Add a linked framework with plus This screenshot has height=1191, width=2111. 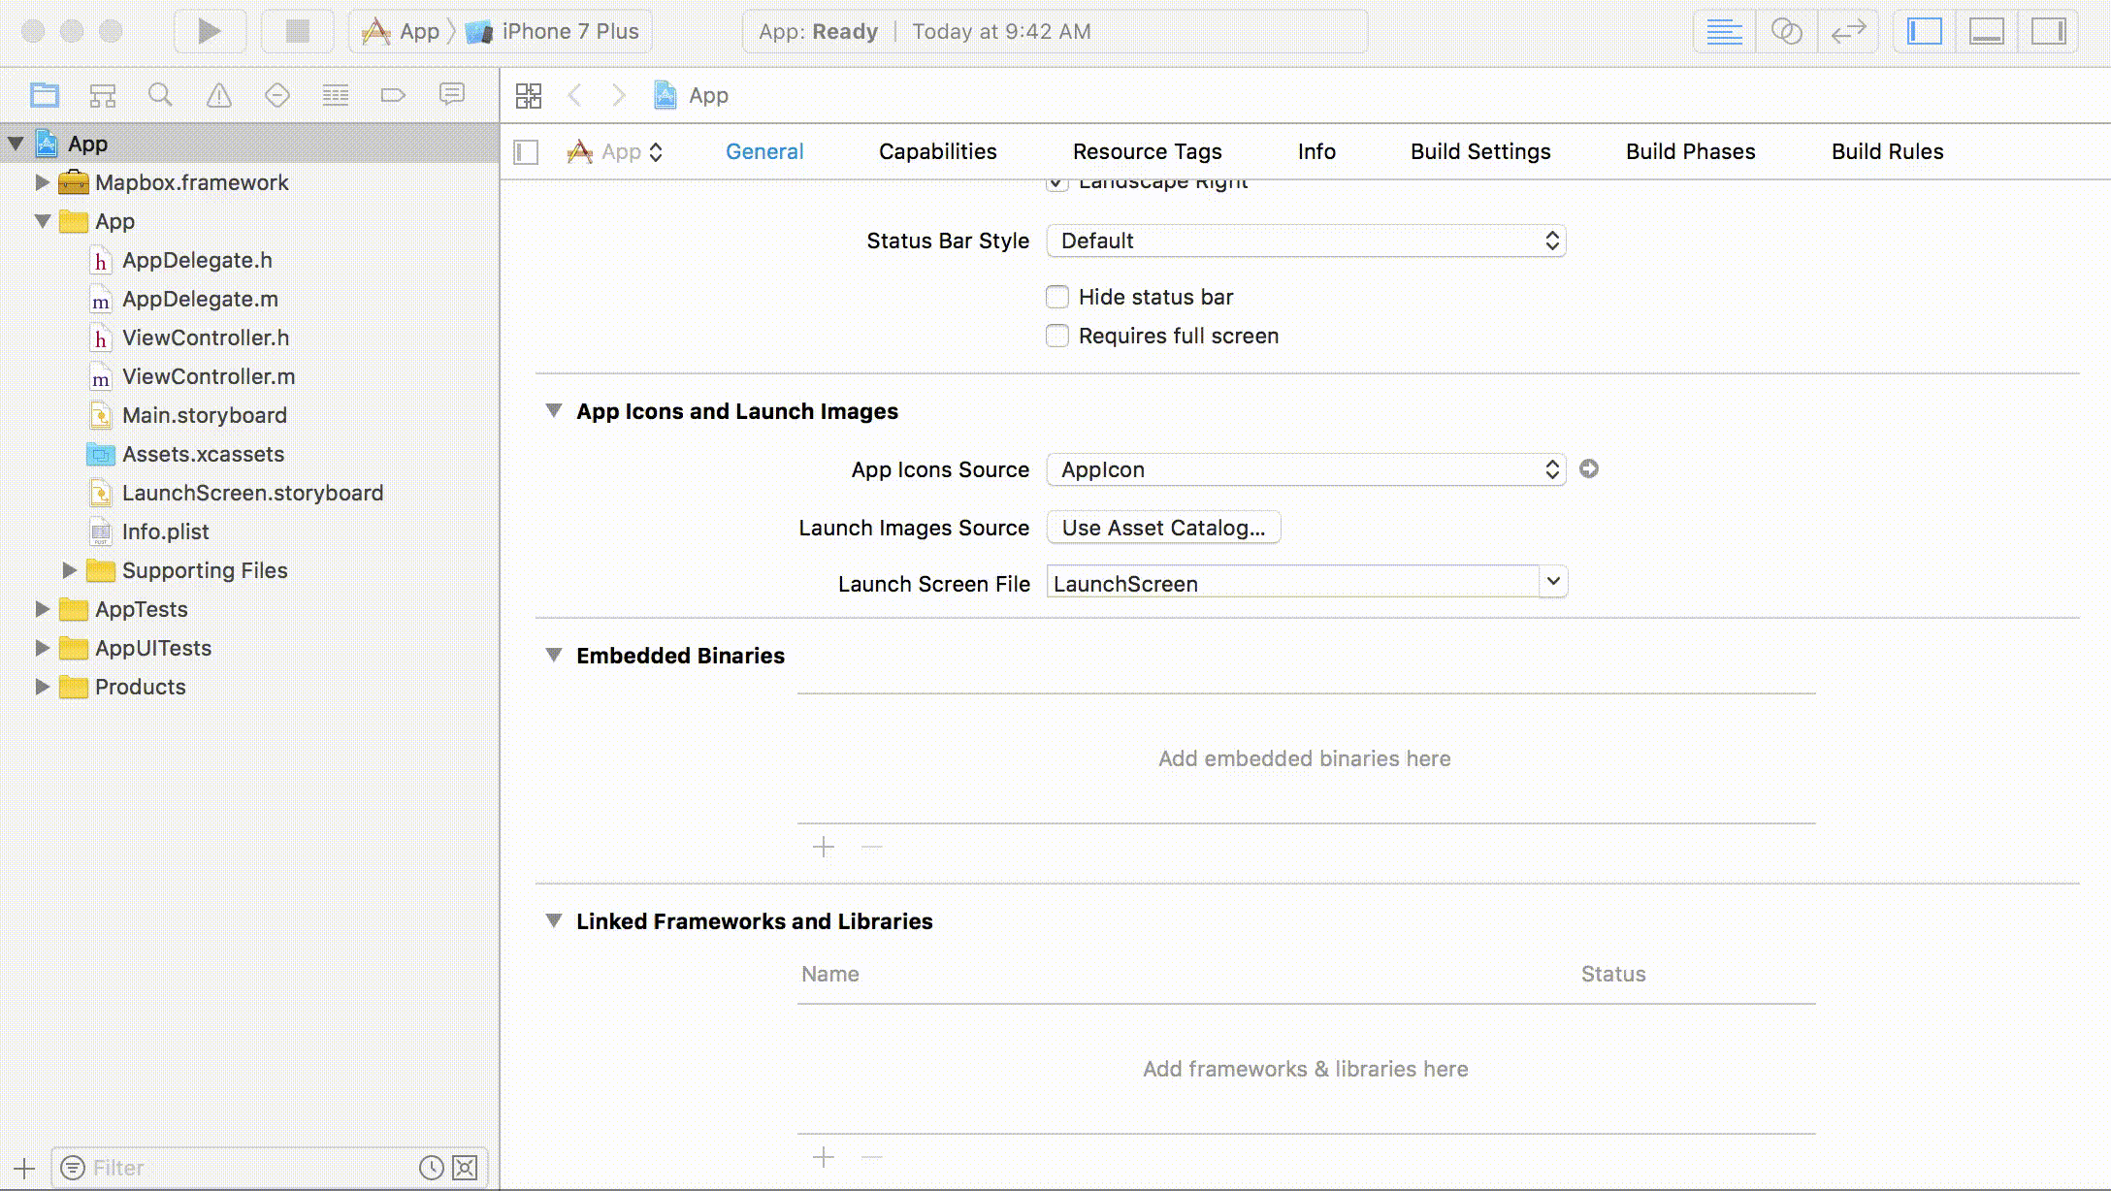tap(824, 1157)
